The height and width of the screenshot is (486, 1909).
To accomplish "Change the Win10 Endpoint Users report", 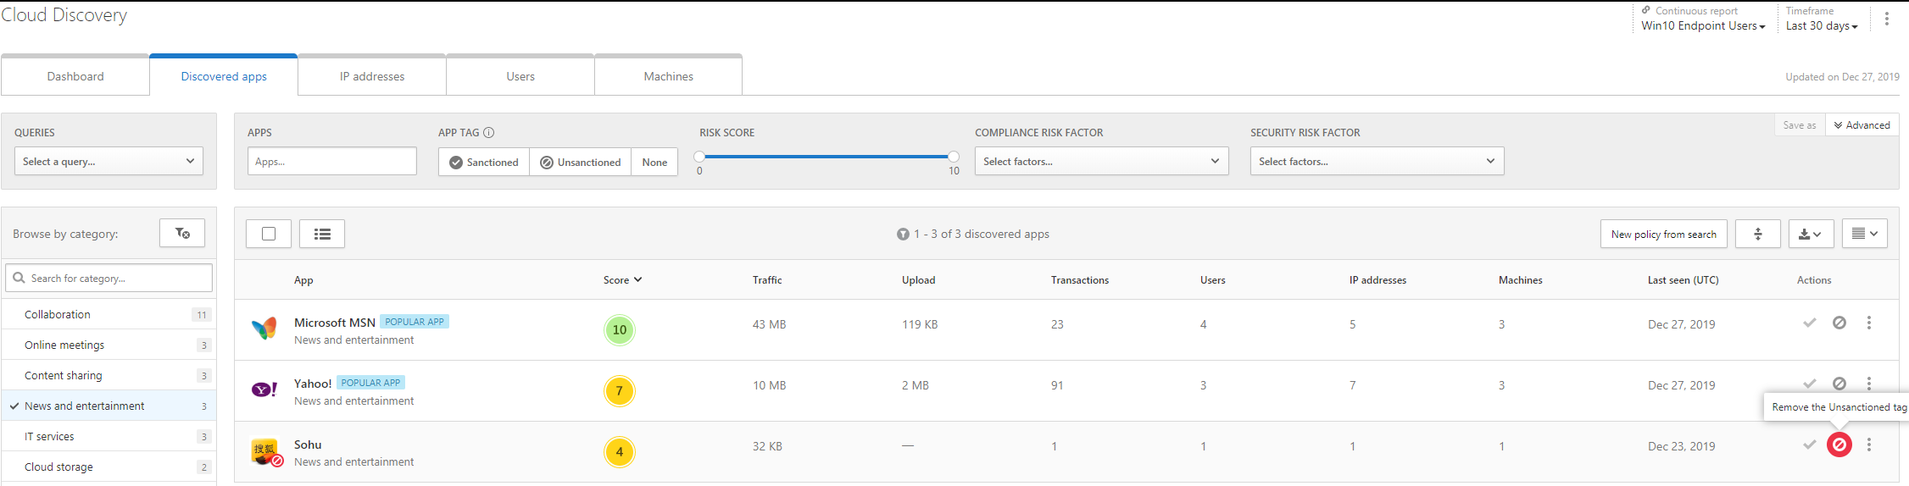I will click(x=1703, y=25).
